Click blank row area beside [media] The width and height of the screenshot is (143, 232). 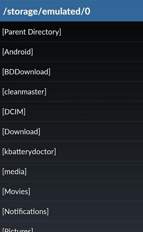tap(85, 171)
